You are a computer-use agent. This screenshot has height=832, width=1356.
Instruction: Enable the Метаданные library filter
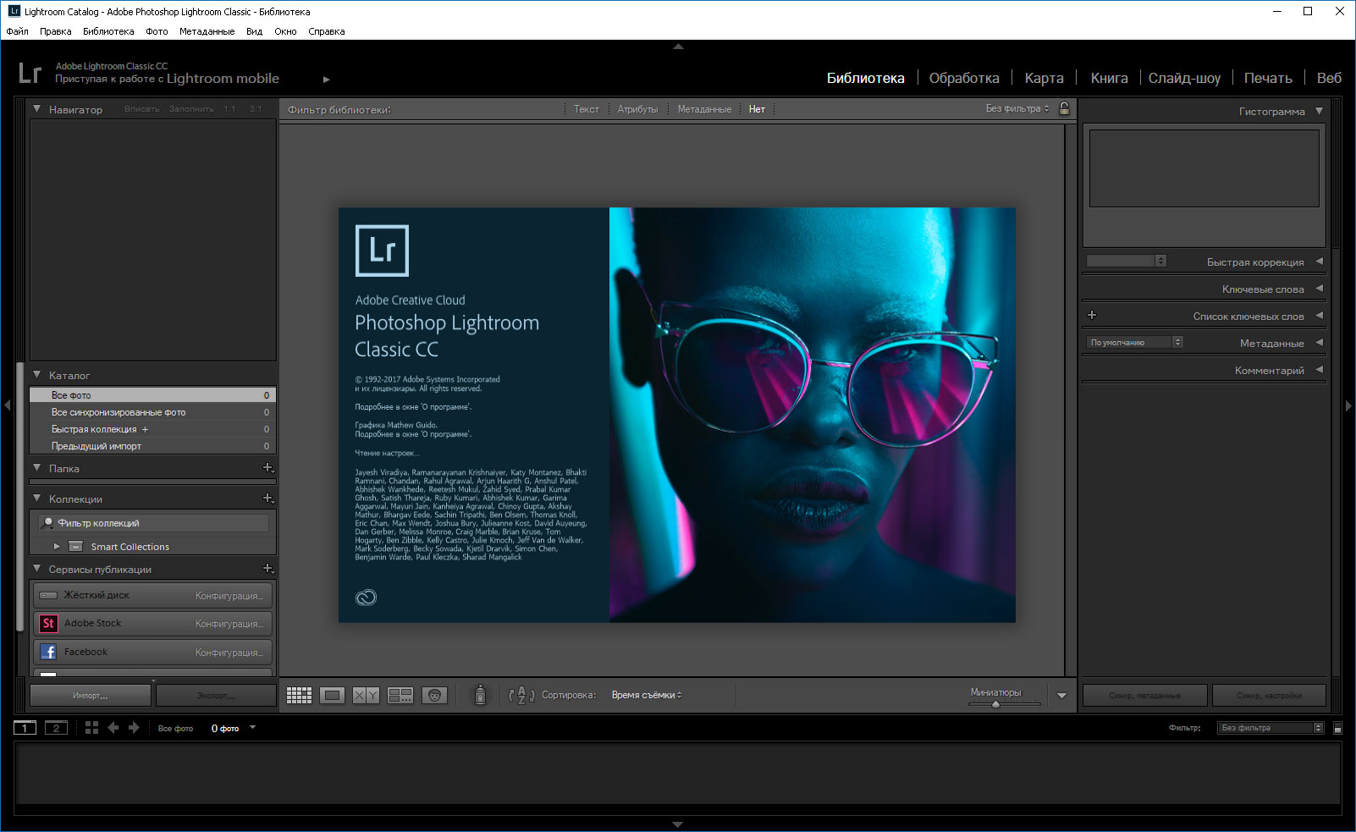click(704, 109)
